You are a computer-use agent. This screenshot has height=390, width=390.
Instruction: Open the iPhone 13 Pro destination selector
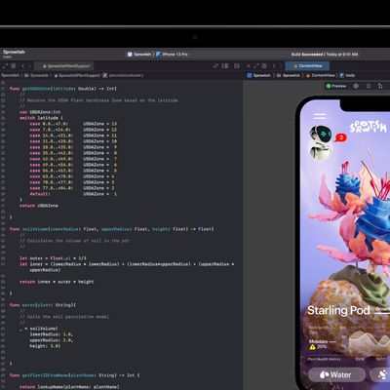click(x=172, y=55)
